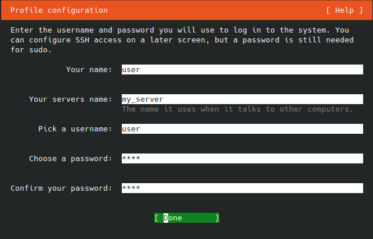Place cursor after my_server text
Viewport: 373px width, 239px height.
pyautogui.click(x=164, y=99)
